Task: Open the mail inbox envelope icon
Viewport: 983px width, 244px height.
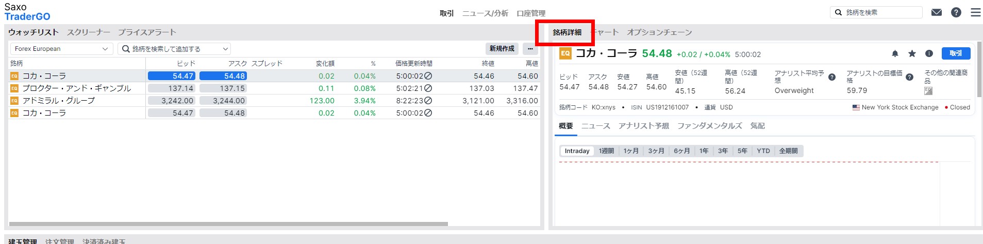Action: [937, 12]
